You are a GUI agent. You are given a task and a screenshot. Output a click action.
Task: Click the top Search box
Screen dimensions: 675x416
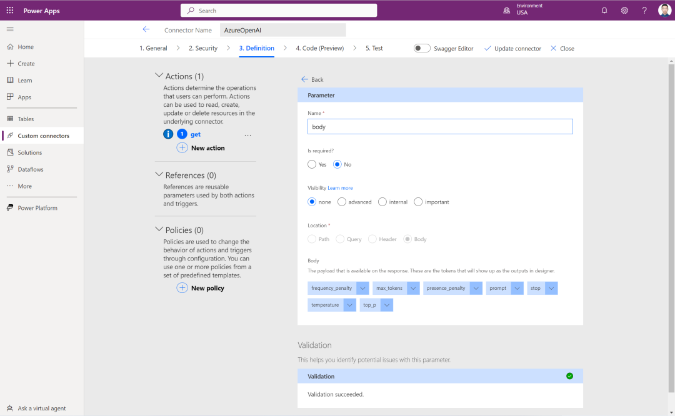tap(279, 11)
